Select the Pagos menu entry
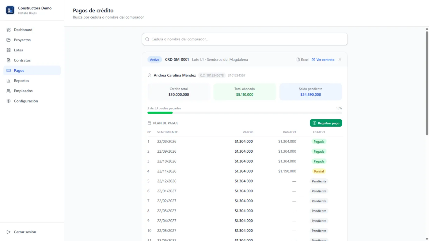Screen dimensions: 429x241 coord(32,70)
